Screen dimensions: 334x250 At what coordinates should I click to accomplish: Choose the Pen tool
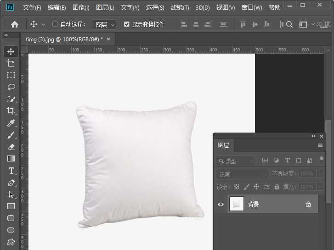pos(11,183)
